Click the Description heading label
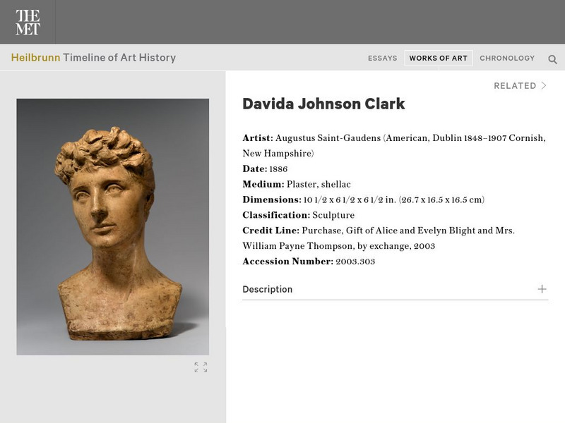This screenshot has height=423, width=565. tap(268, 289)
